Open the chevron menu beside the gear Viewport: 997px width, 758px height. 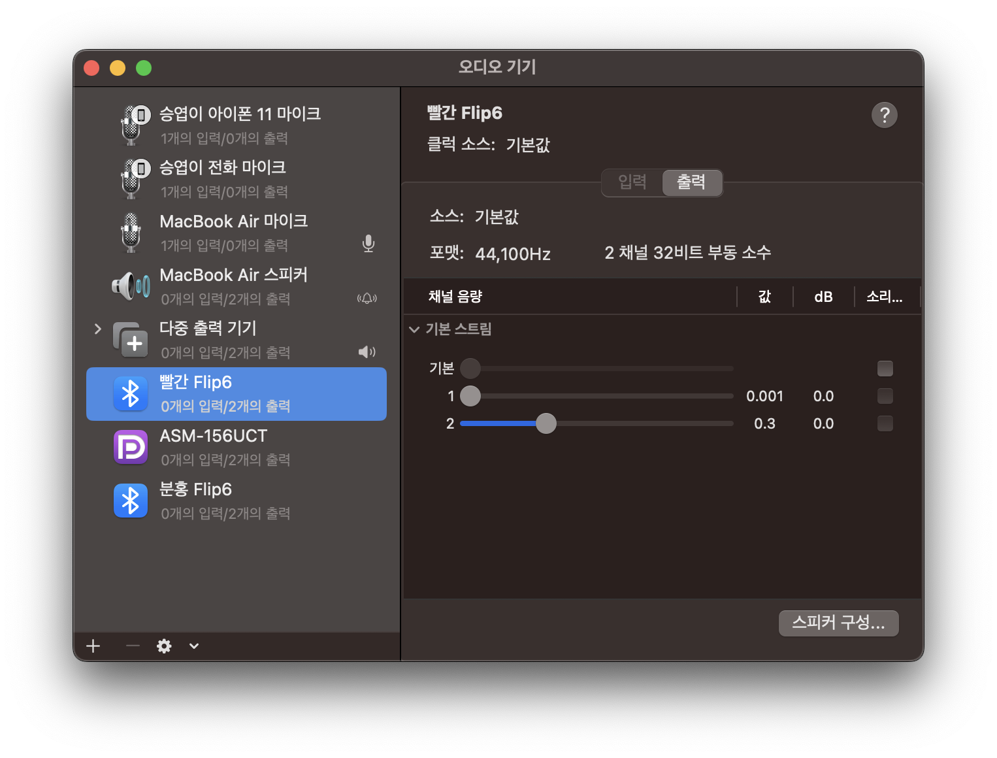point(194,646)
